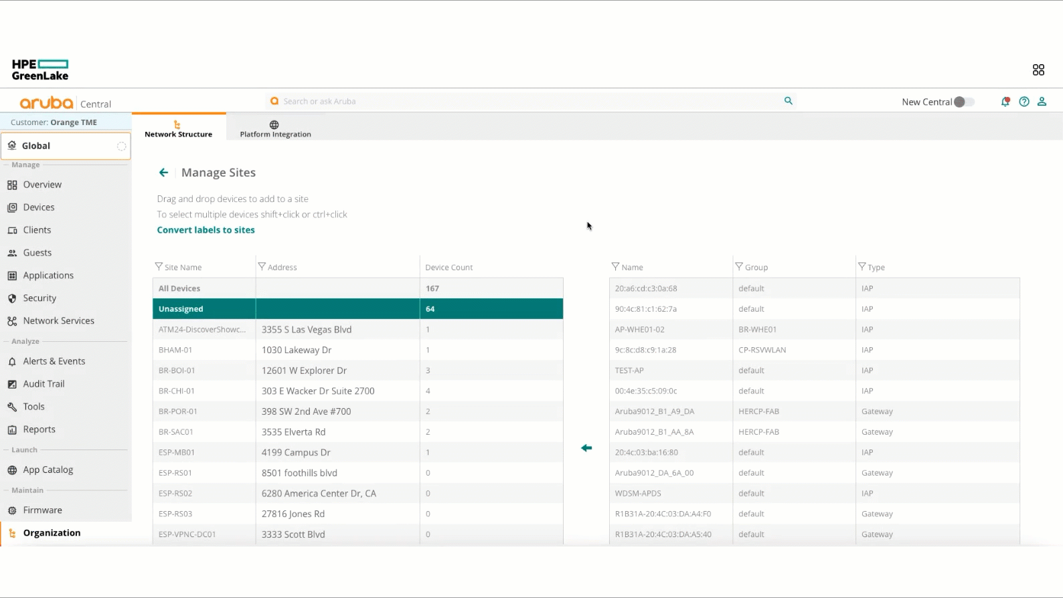
Task: Open the Global context selector
Action: pos(66,146)
